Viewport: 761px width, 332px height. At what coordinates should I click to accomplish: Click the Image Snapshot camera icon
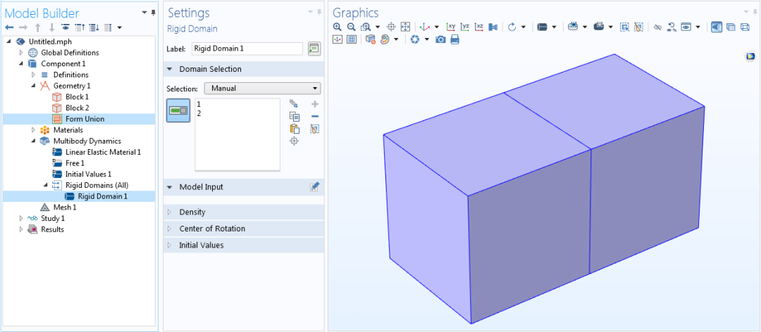(440, 39)
